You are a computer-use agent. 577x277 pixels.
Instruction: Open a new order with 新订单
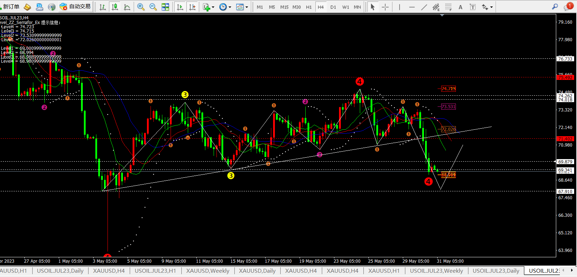[10, 7]
